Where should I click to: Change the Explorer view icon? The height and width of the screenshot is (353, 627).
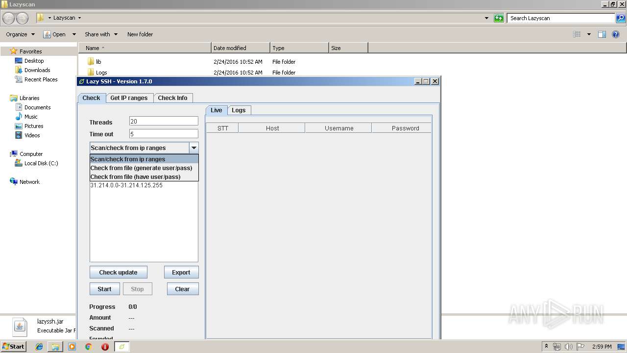pyautogui.click(x=577, y=34)
